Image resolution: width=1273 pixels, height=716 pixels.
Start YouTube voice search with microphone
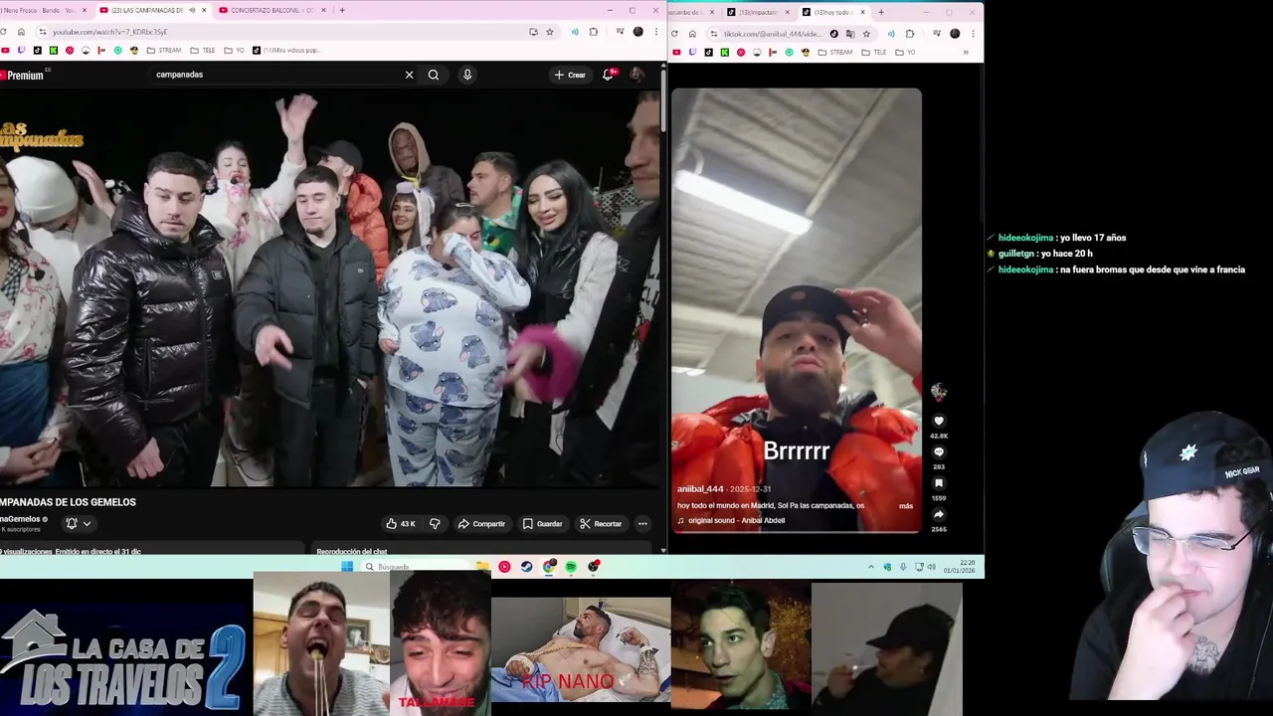click(x=467, y=75)
